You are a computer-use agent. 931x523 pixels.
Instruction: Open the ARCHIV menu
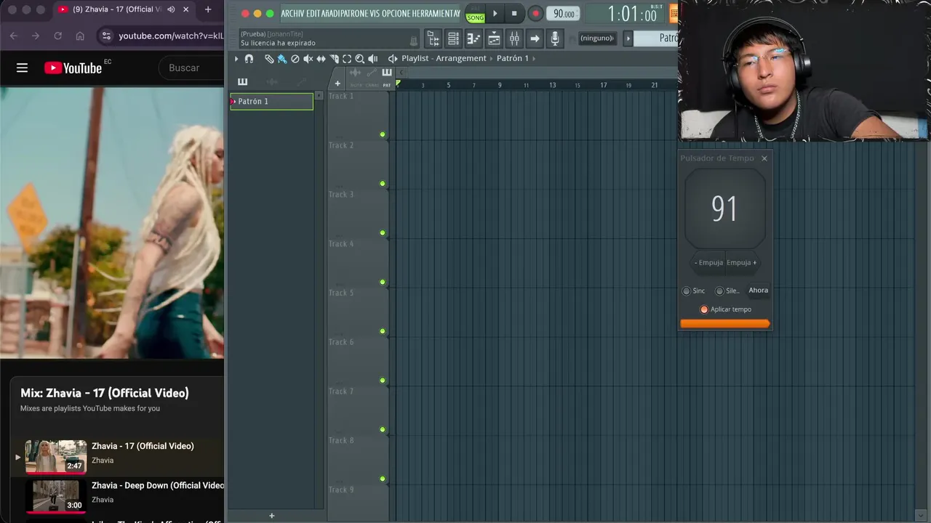coord(293,14)
